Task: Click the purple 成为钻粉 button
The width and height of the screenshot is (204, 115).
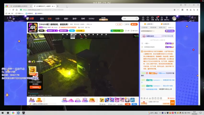Action: click(x=170, y=31)
